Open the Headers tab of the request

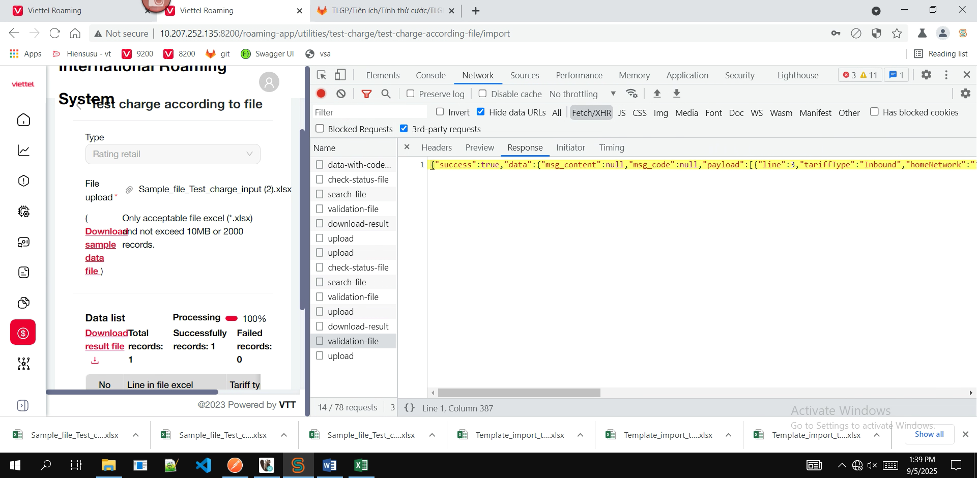436,147
